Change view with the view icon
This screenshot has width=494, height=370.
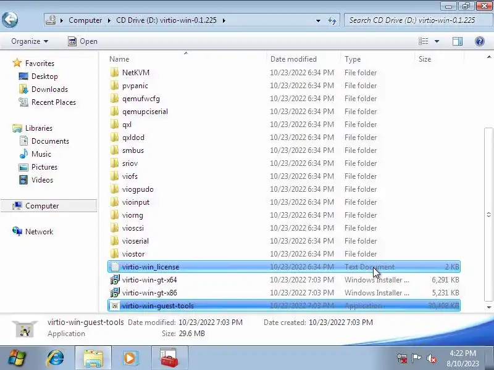click(x=423, y=41)
